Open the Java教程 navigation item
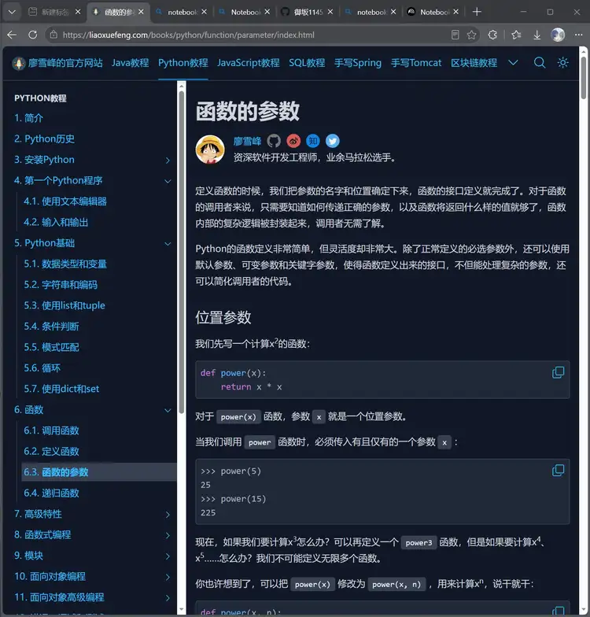The width and height of the screenshot is (590, 617). click(x=131, y=63)
